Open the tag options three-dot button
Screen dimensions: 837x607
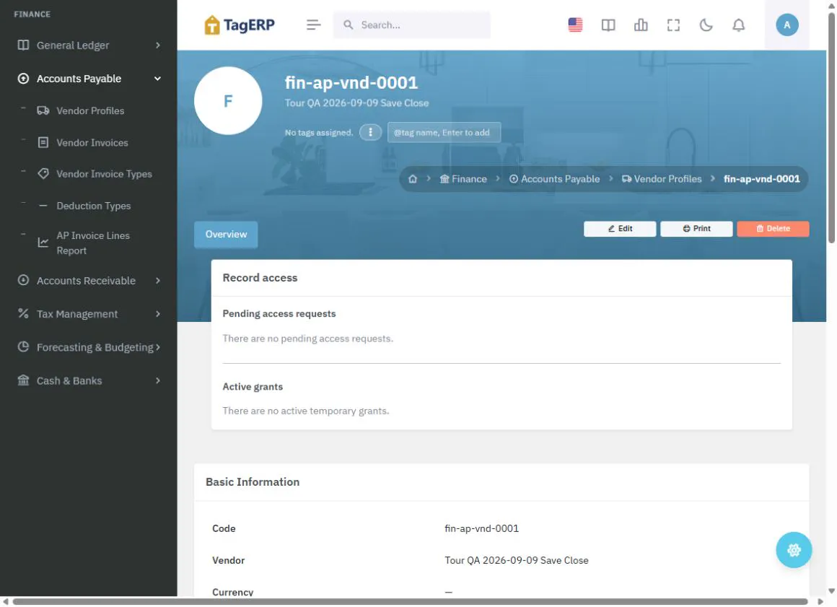(x=370, y=132)
